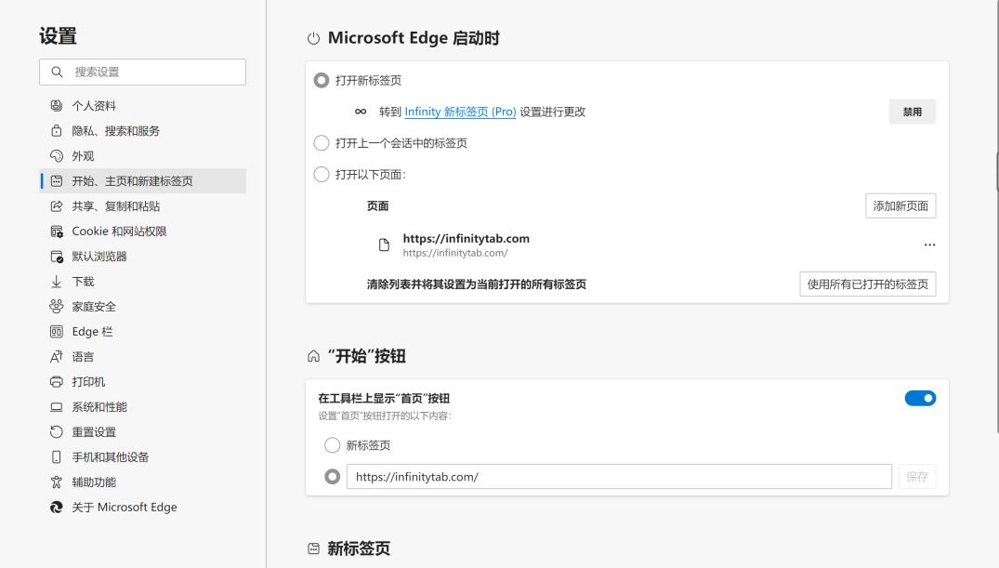
Task: Open Cookie 和网站权限 settings section
Action: coord(143,231)
